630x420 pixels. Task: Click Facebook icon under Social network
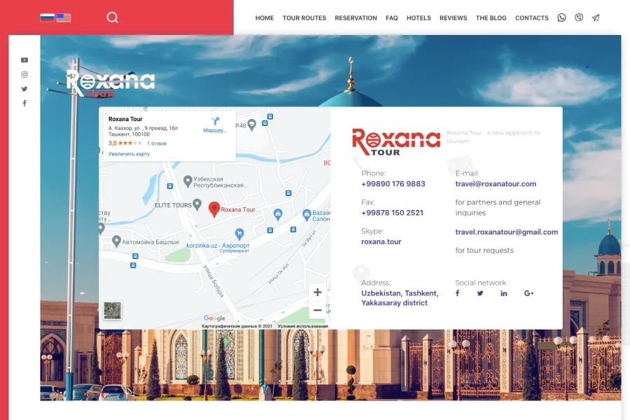pyautogui.click(x=457, y=293)
